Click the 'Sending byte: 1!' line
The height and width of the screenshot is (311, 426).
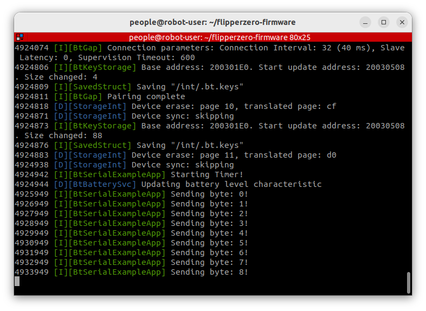pyautogui.click(x=131, y=204)
